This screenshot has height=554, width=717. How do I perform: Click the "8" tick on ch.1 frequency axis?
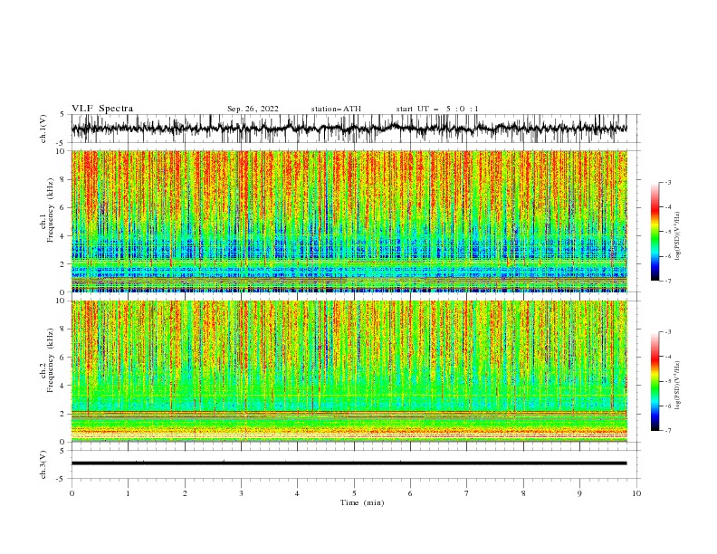63,179
